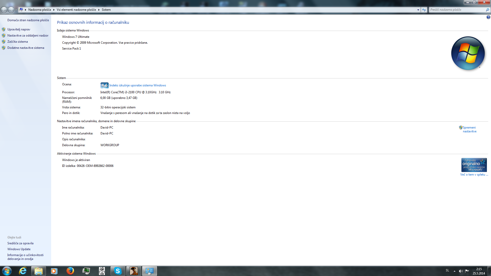The height and width of the screenshot is (276, 491).
Task: Open Windows Explorer folder taskbar icon
Action: [39, 271]
